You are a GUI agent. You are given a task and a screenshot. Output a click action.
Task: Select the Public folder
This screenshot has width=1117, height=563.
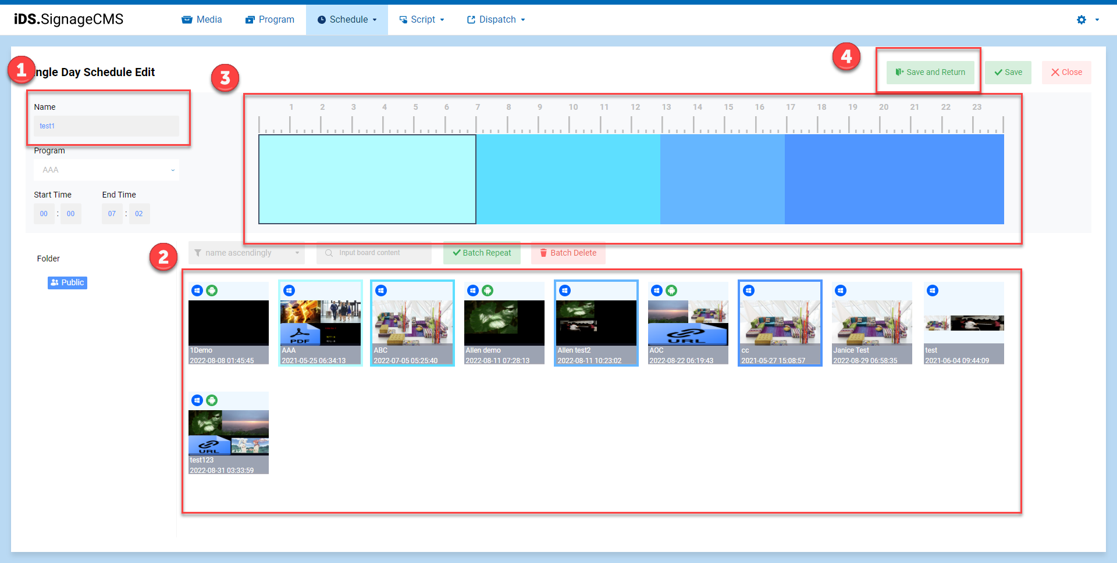tap(67, 282)
